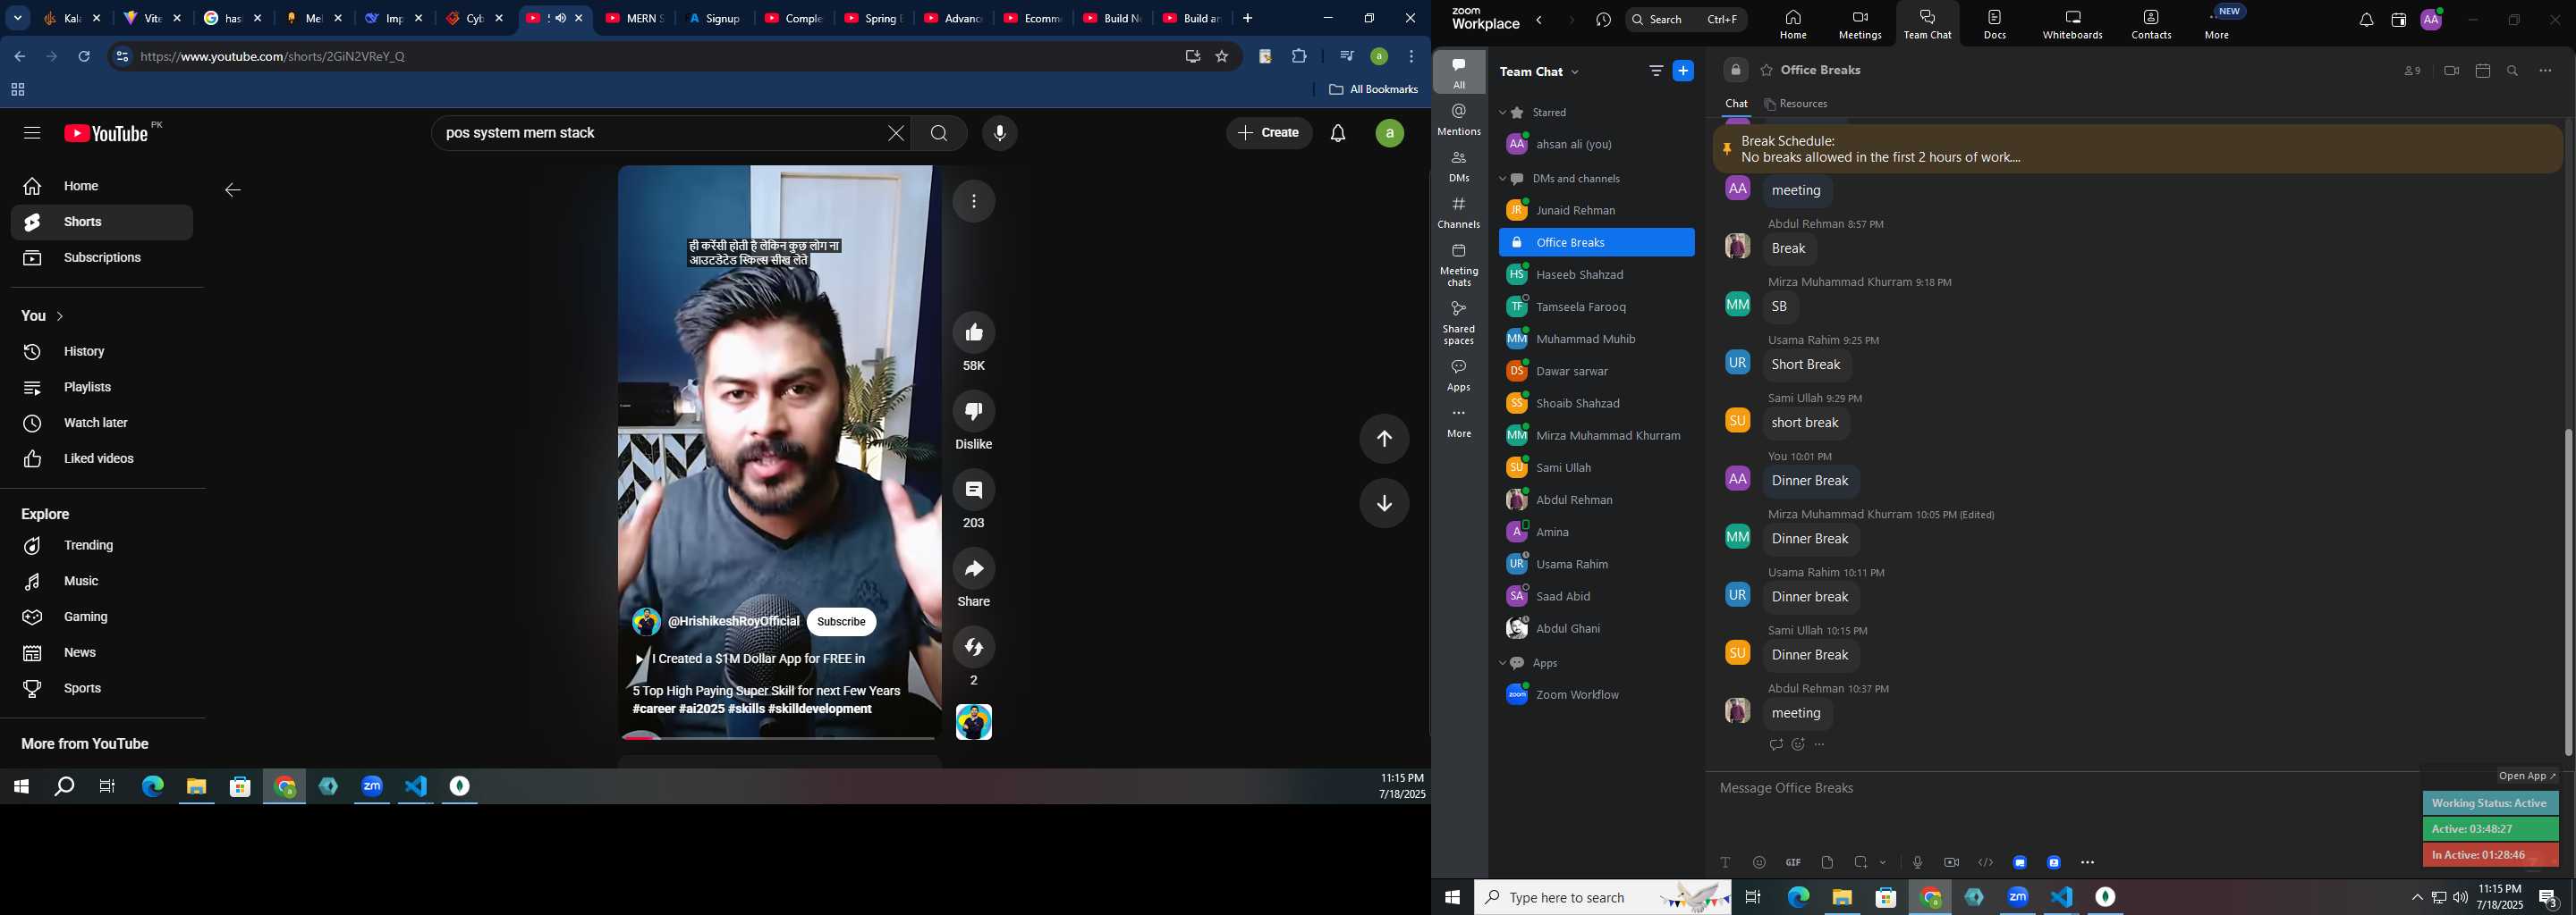Click YouTube voice search microphone

(x=999, y=133)
